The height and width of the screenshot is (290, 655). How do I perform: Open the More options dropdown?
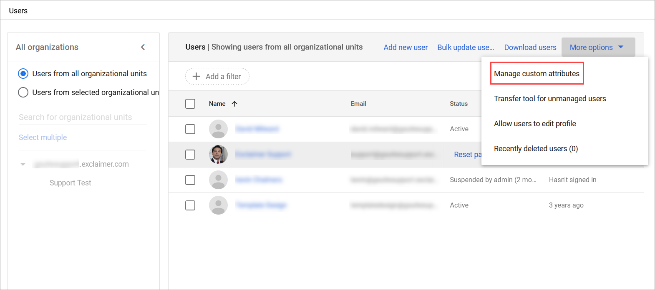pos(598,47)
